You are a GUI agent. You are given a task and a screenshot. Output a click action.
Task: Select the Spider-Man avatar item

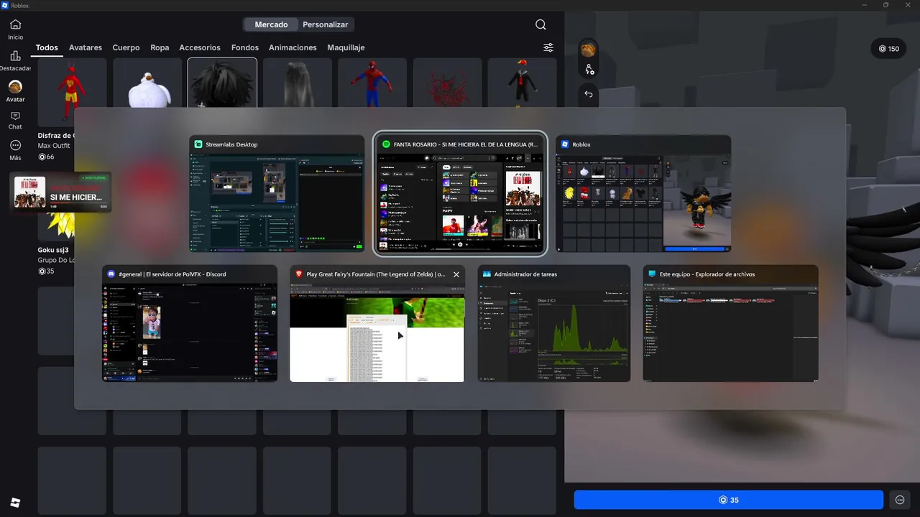(x=372, y=83)
